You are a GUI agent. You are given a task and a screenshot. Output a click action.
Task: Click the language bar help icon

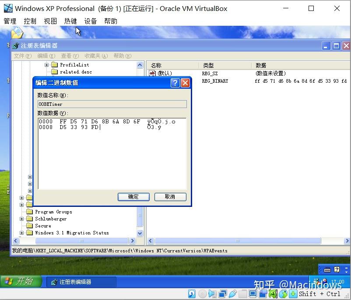point(337,269)
